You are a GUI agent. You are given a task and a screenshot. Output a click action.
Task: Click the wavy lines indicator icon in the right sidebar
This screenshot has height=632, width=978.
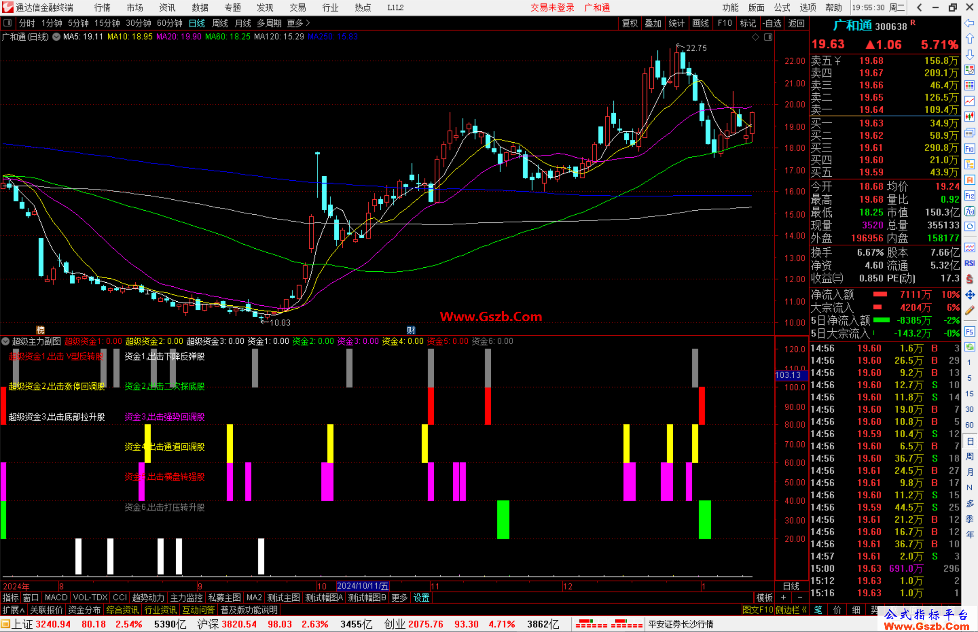969,247
